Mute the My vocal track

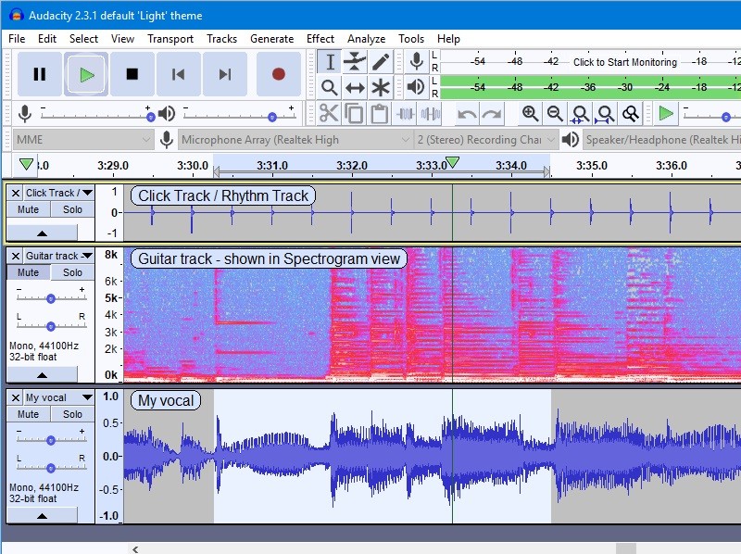coord(28,414)
